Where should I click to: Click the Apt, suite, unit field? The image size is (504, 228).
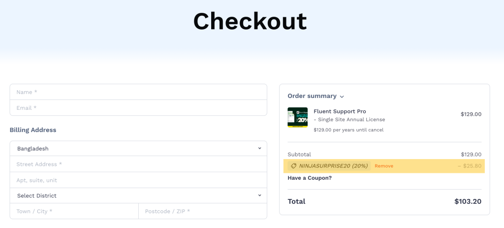pos(138,180)
